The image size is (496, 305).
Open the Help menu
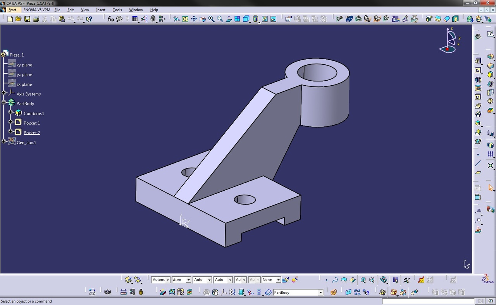pos(154,10)
